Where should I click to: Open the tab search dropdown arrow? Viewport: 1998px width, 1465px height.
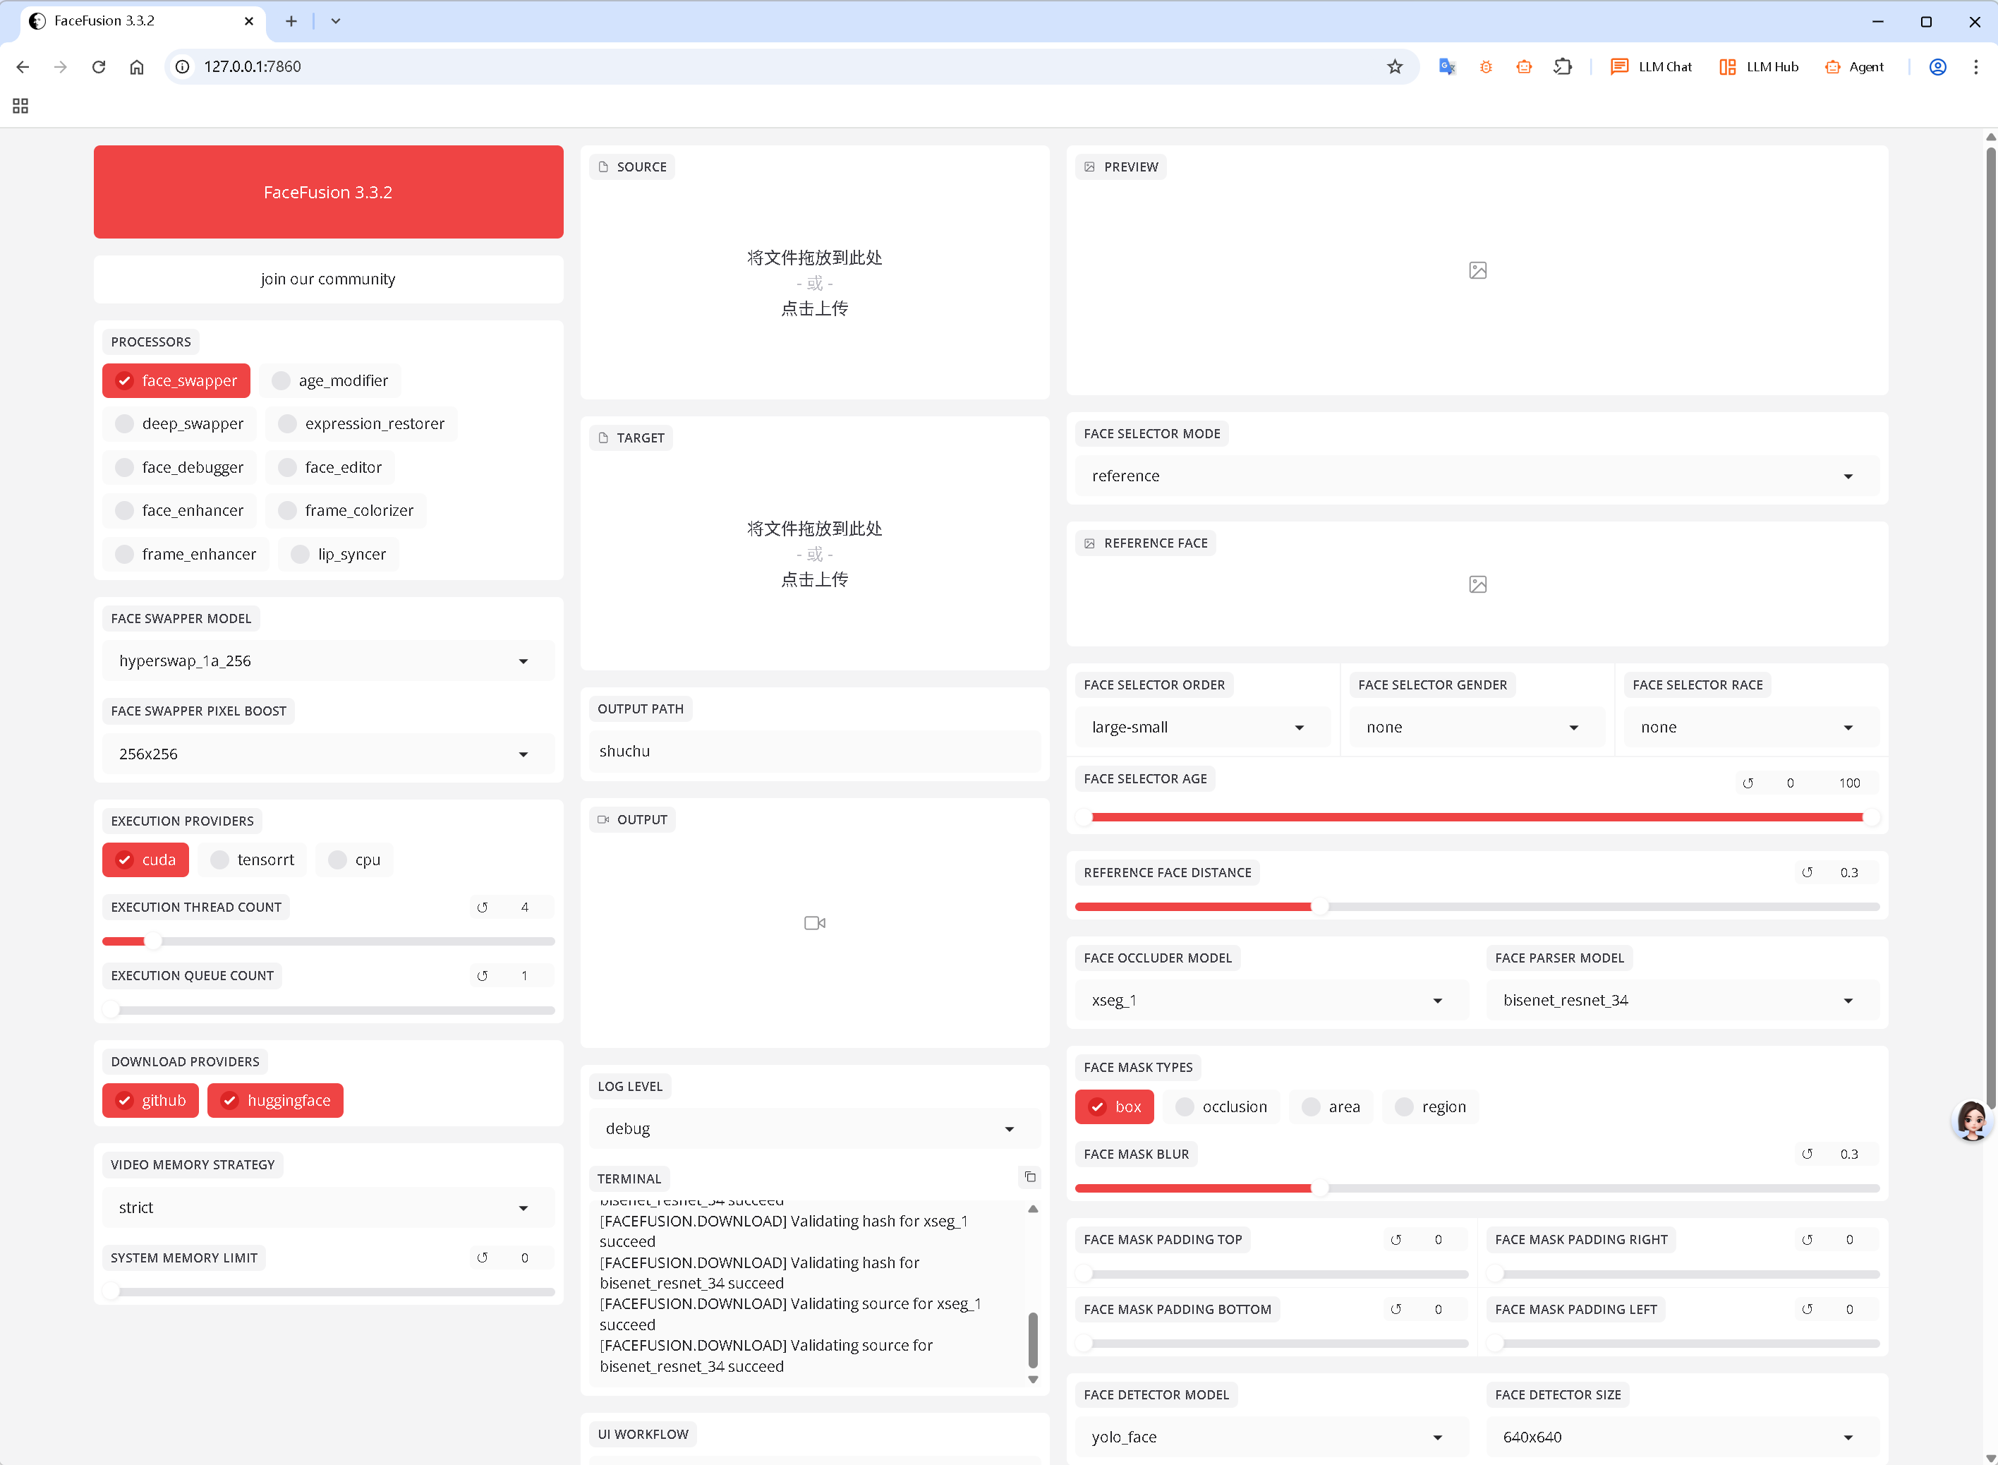coord(336,21)
